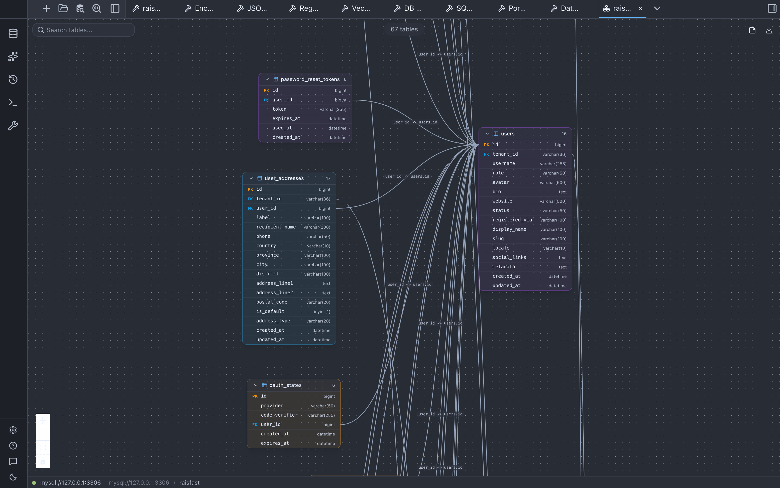
Task: Switch to the Por... tab
Action: (x=512, y=8)
